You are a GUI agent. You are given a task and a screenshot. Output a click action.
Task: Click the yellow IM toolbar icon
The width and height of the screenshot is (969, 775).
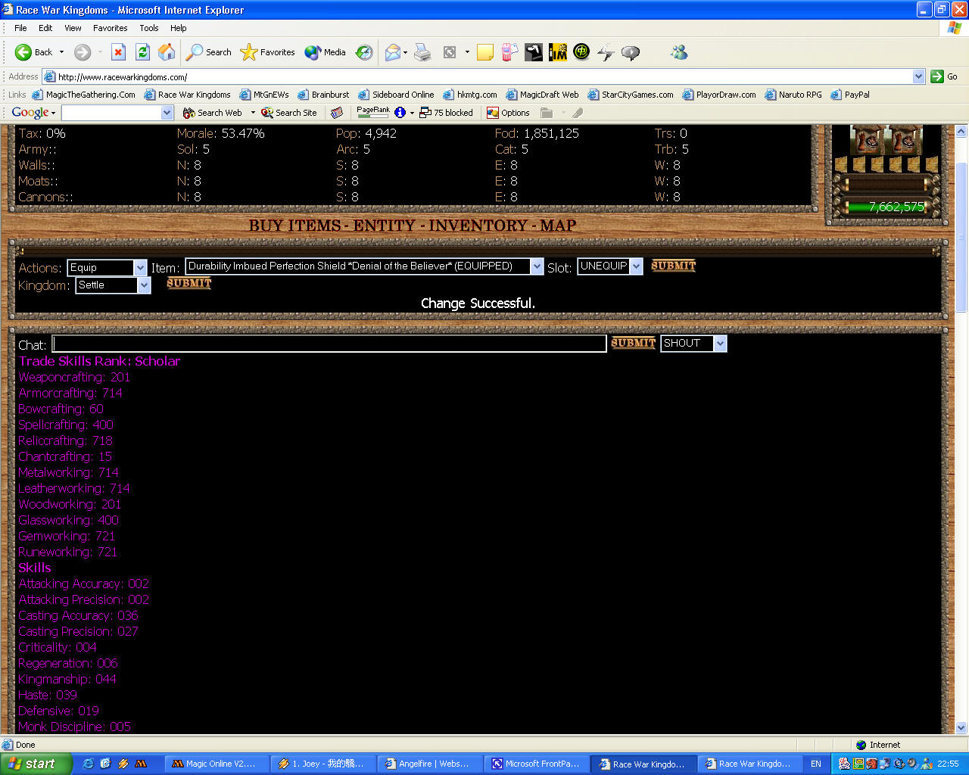(x=558, y=52)
